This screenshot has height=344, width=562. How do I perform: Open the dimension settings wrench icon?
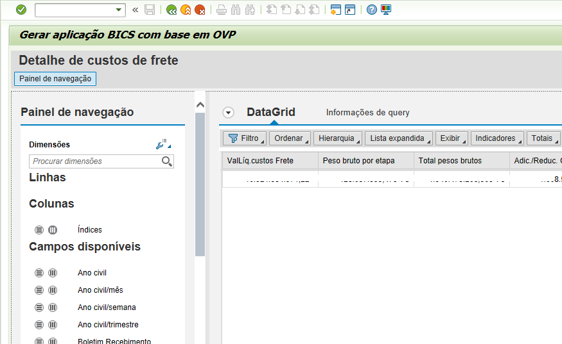(x=163, y=144)
